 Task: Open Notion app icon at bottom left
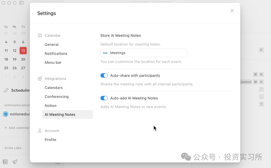point(5,162)
